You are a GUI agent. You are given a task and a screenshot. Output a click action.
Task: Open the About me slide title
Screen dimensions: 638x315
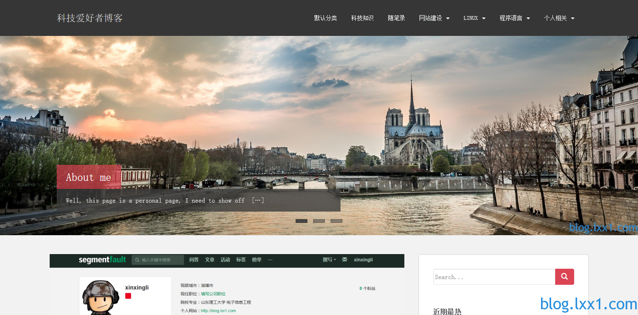point(88,177)
